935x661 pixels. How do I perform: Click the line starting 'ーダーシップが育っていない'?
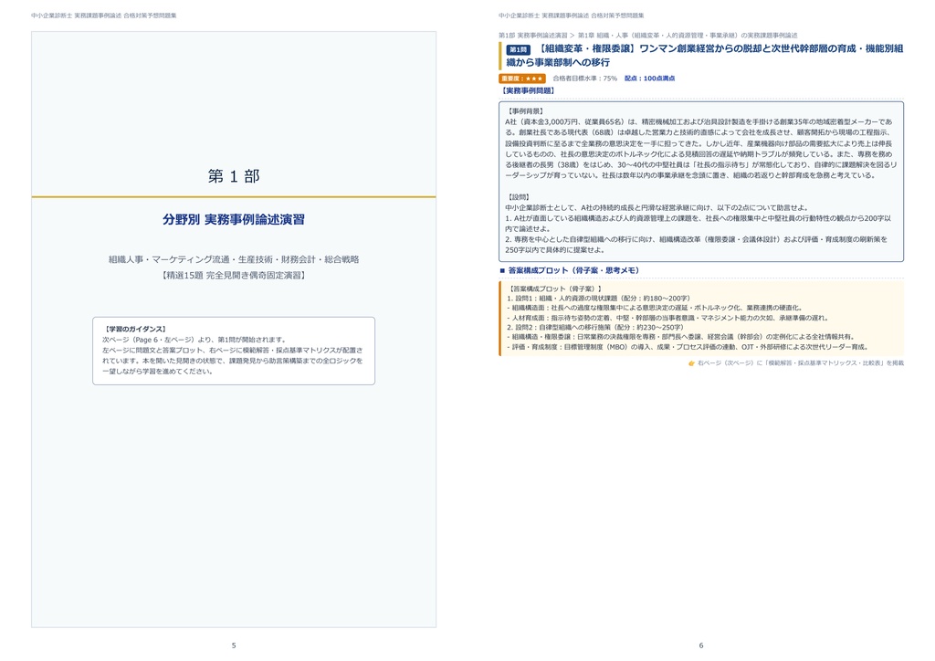click(690, 176)
